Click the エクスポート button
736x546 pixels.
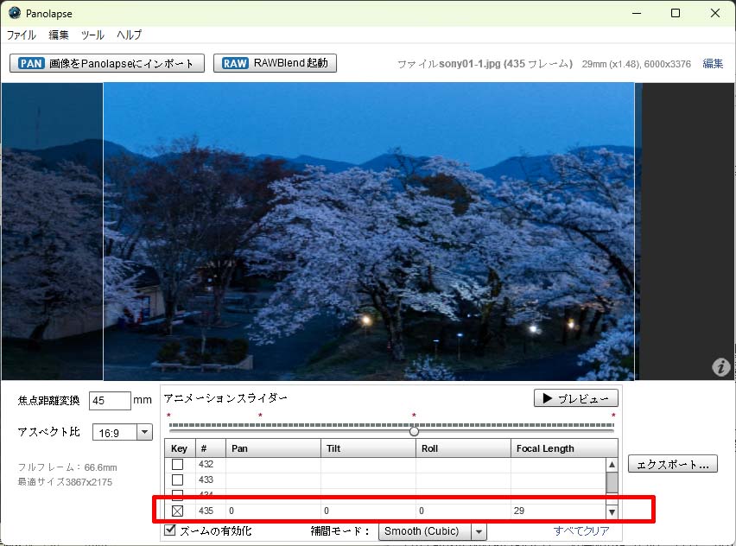[672, 464]
